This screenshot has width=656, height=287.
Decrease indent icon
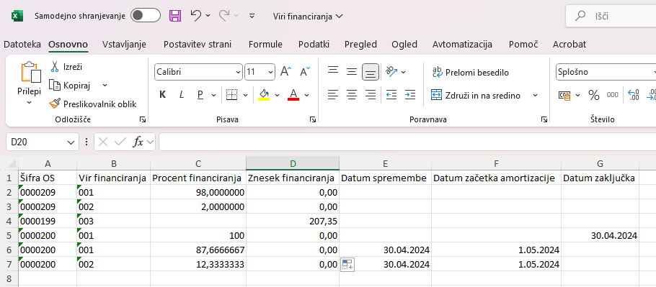coord(391,95)
